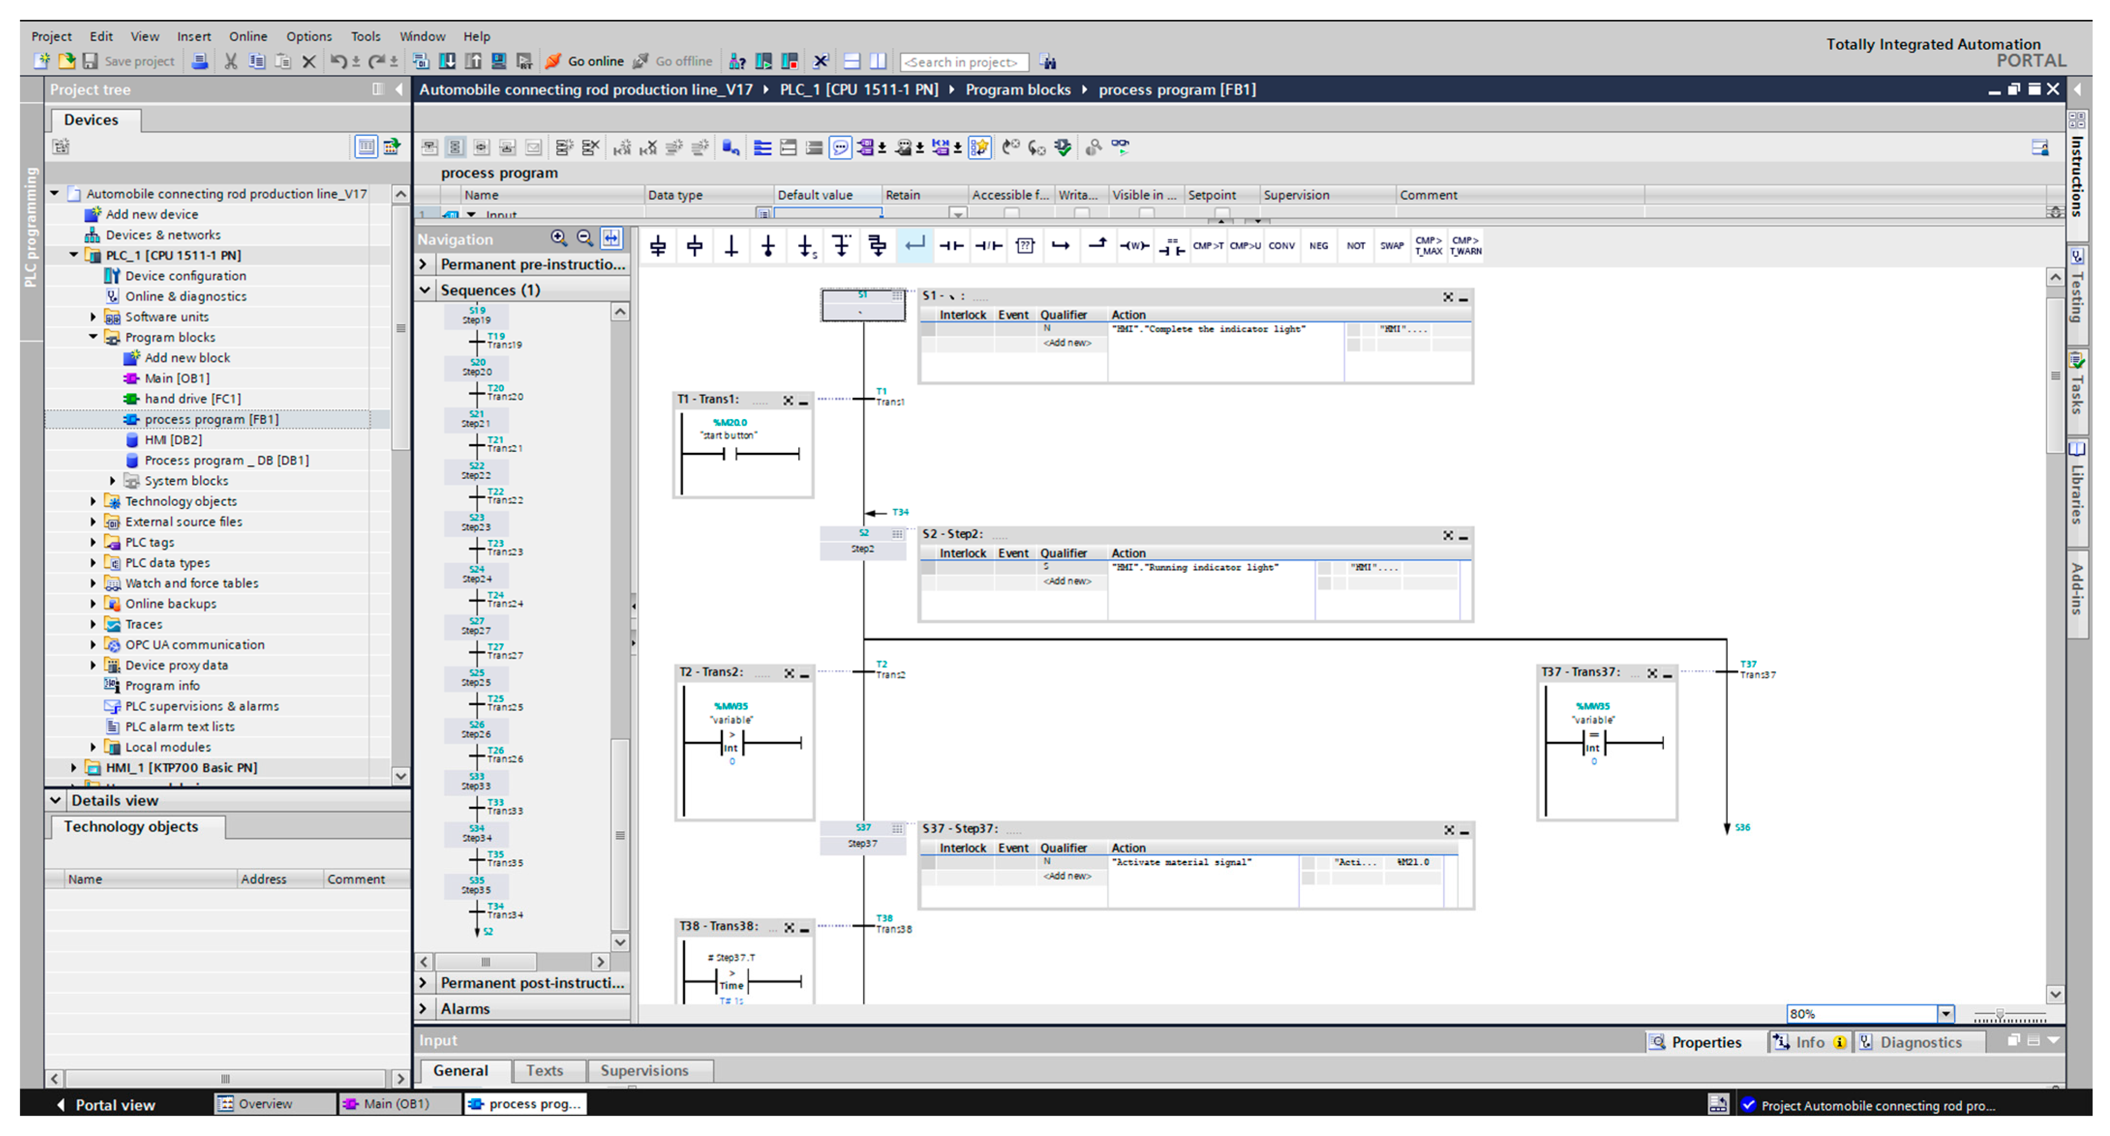Insert a normally open contact
Screen dimensions: 2110x1136
951,246
